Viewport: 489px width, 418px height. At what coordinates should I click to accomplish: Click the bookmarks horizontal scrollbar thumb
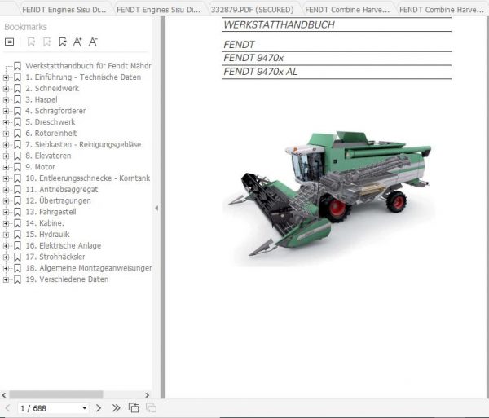(56, 395)
